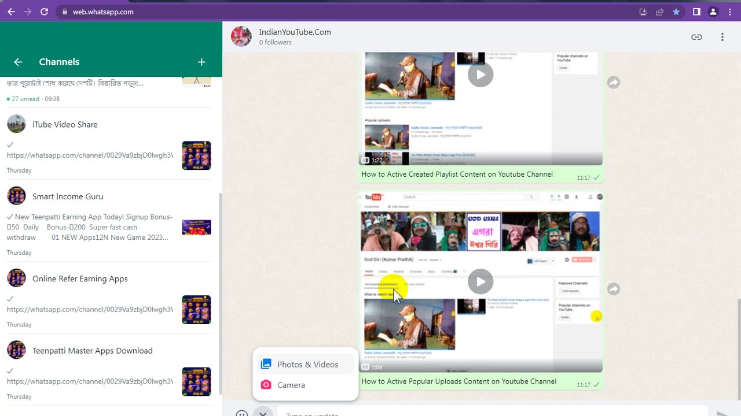The height and width of the screenshot is (416, 741).
Task: Click iTube Video Share preview thumbnail
Action: click(196, 155)
